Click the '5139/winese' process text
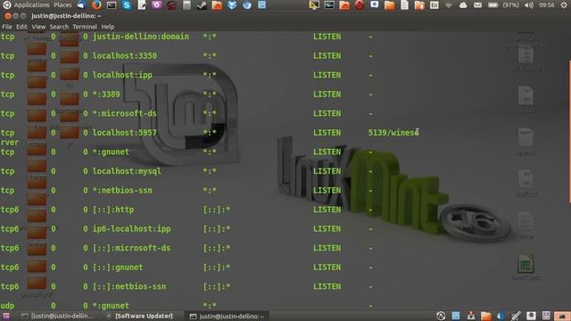 coord(393,133)
